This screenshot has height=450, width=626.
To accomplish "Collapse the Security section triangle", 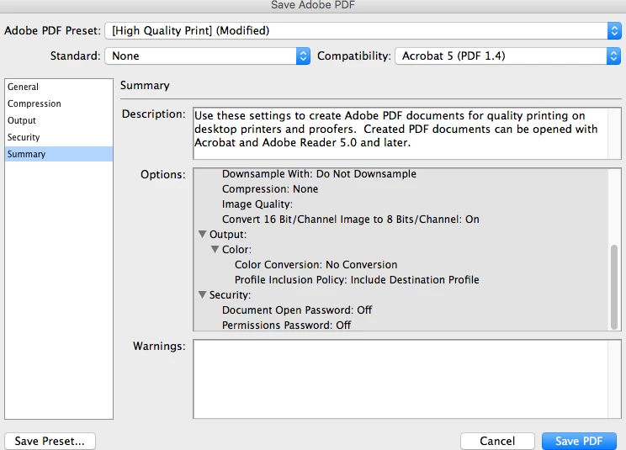I will [x=203, y=295].
